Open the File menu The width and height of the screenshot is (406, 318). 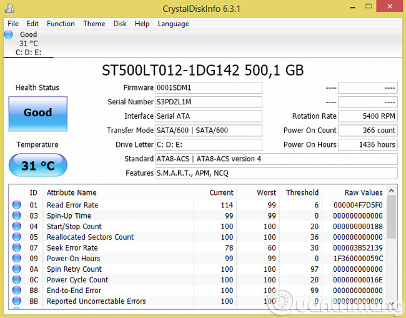point(12,24)
